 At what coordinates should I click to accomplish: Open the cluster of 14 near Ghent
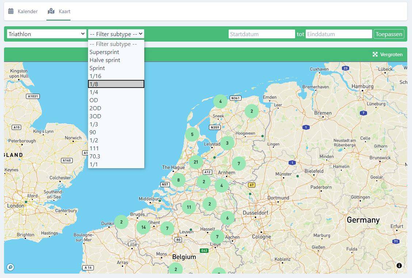coord(143,227)
